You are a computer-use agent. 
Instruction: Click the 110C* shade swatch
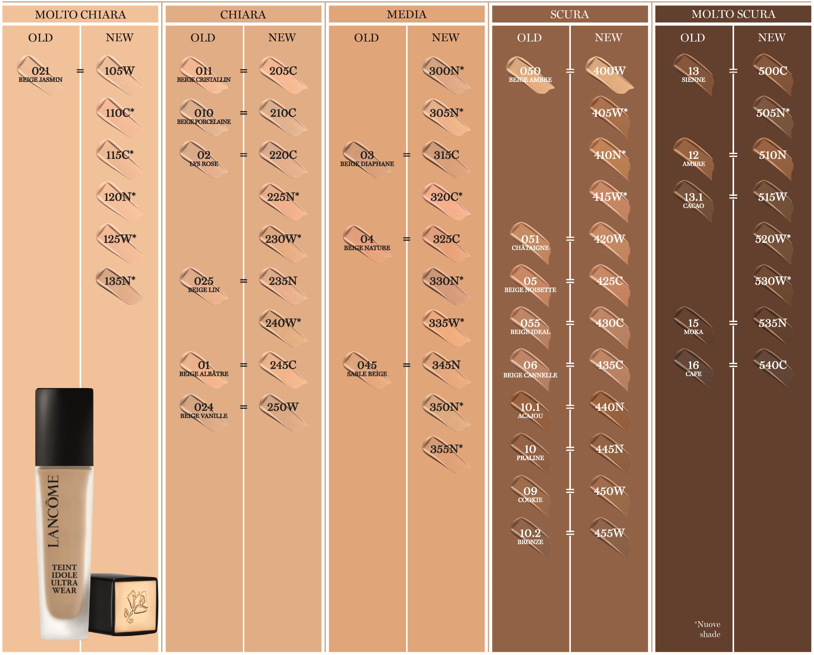(x=120, y=117)
